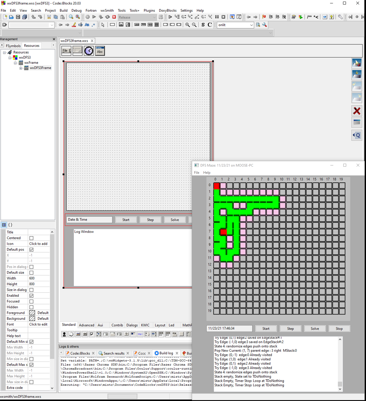Screen dimensions: 366x401
Task: Run the program with green play icon
Action: click(x=94, y=17)
